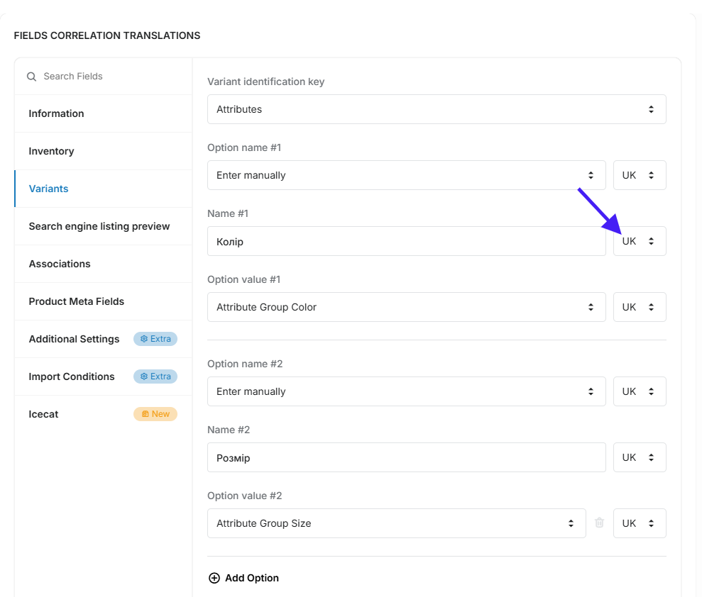Screen dimensions: 702x597
Task: Click the search magnifier icon
Action: click(31, 77)
